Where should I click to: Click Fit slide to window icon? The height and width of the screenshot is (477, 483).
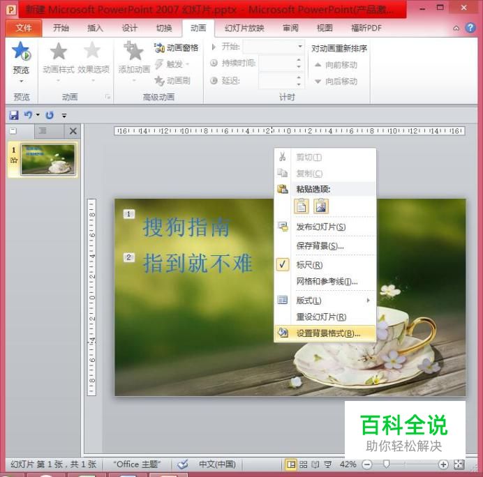(459, 464)
